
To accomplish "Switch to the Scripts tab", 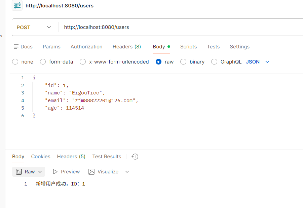I will [188, 47].
